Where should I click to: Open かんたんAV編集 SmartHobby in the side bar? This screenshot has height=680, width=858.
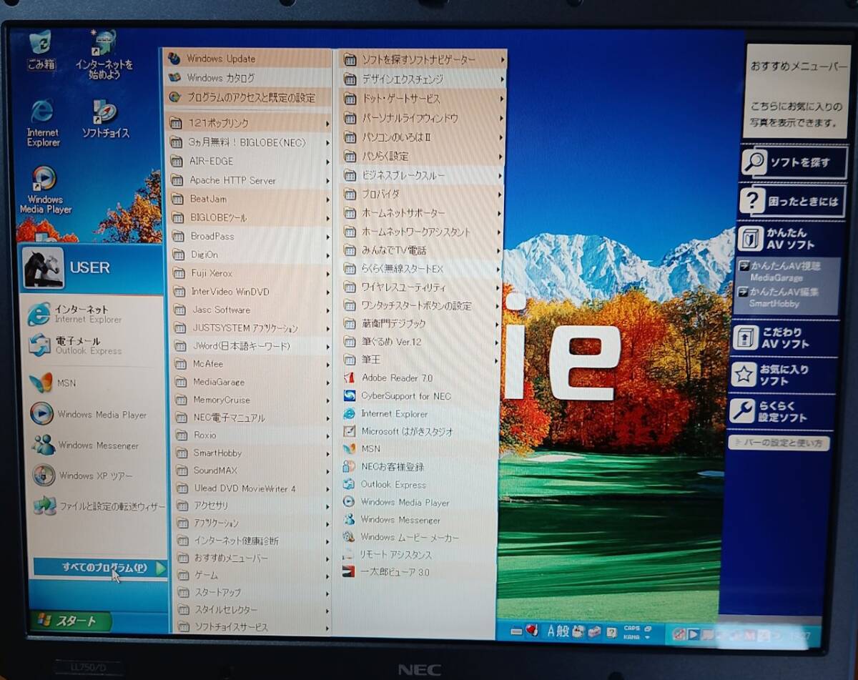tap(784, 297)
